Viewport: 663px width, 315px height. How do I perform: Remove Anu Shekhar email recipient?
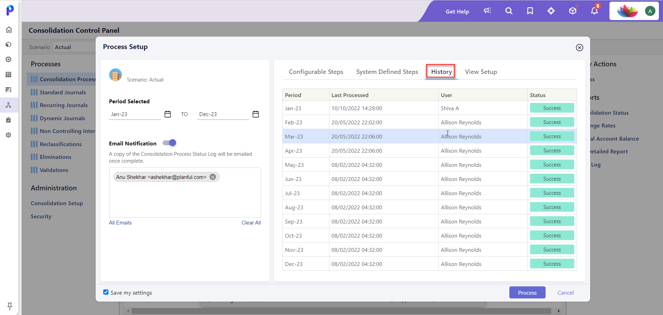(213, 177)
